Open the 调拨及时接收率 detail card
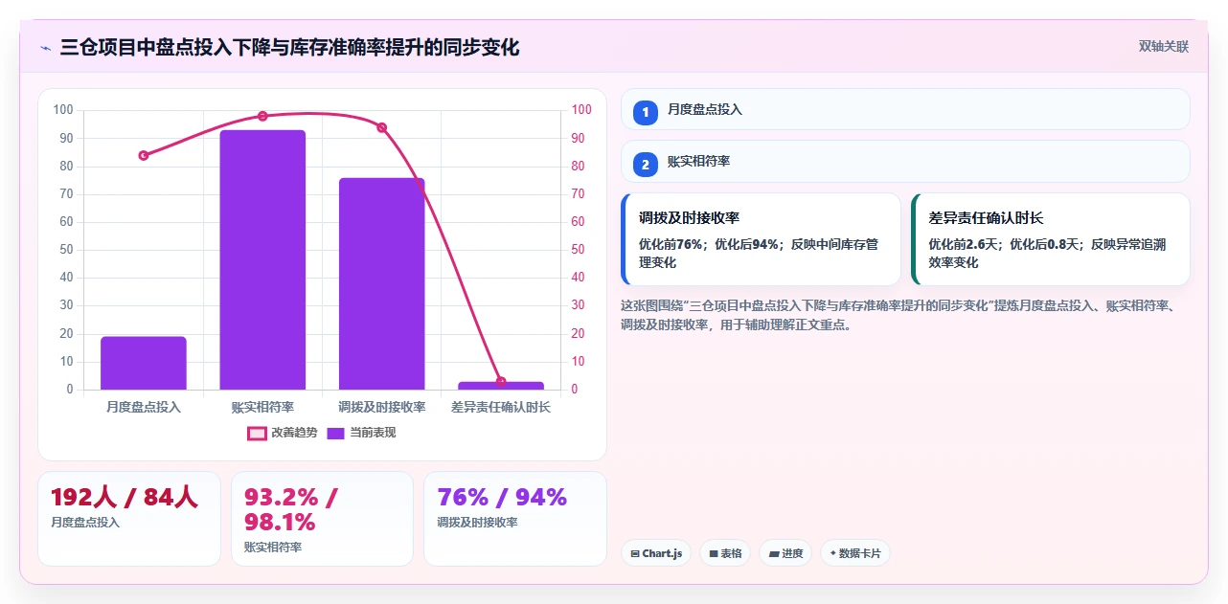This screenshot has width=1228, height=604. point(761,239)
